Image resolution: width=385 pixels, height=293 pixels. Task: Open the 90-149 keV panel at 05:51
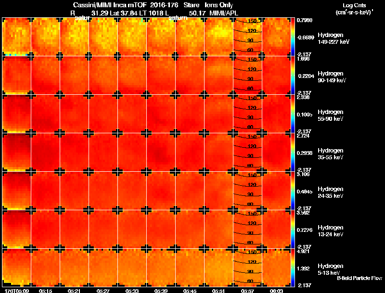(x=218, y=76)
